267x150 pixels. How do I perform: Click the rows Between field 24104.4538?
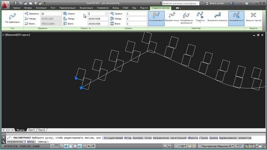tap(98, 19)
